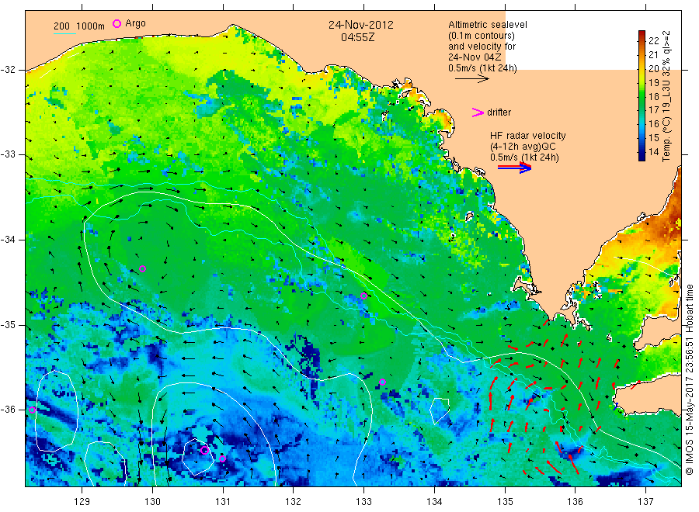This screenshot has width=699, height=512.
Task: Click the 'Altimetric sealevel' legend heading
Action: 488,25
